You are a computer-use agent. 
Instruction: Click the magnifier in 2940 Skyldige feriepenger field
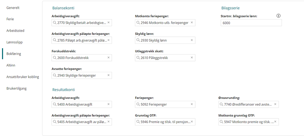55,75
